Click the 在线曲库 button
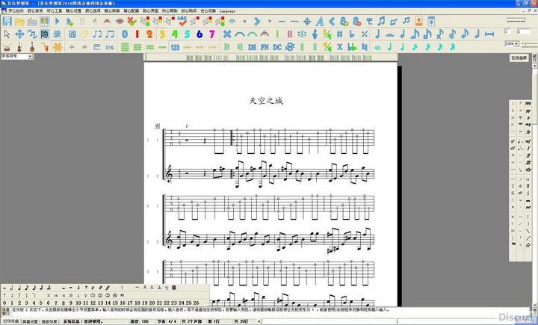The image size is (538, 325). point(519,57)
